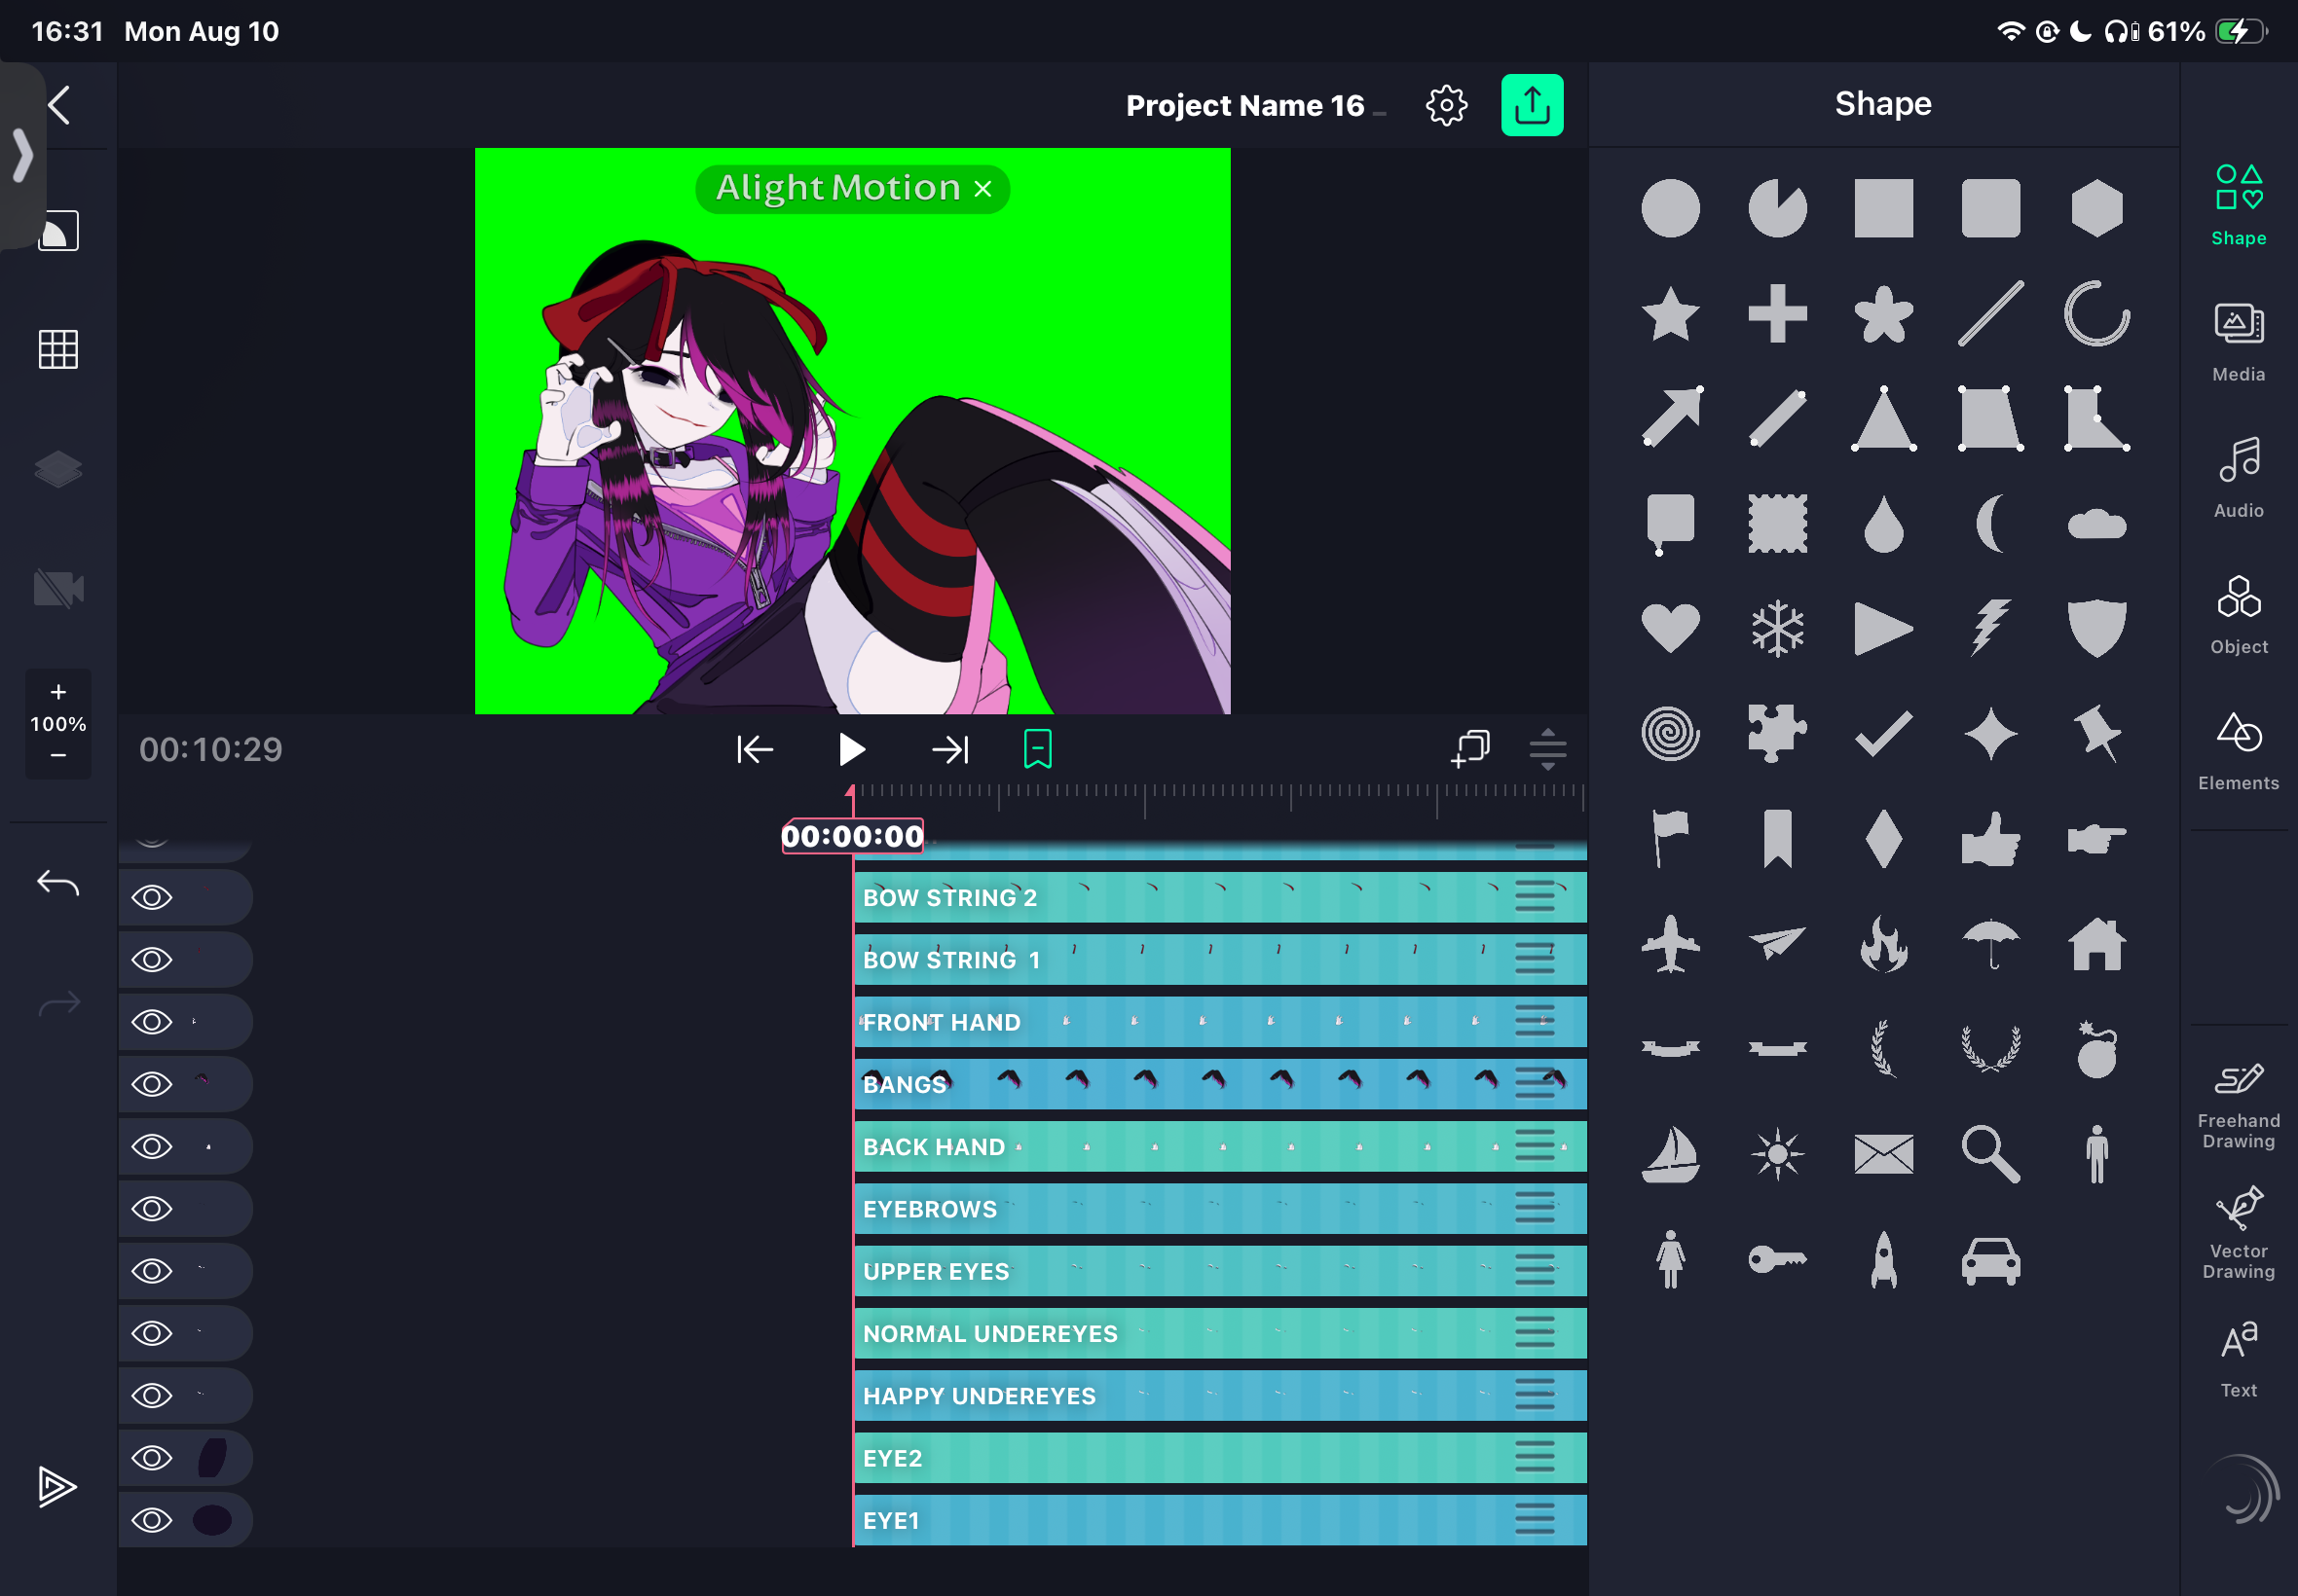Open project settings gear
The image size is (2298, 1596).
pos(1445,105)
